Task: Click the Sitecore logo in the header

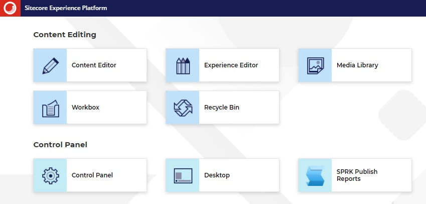Action: [x=10, y=8]
